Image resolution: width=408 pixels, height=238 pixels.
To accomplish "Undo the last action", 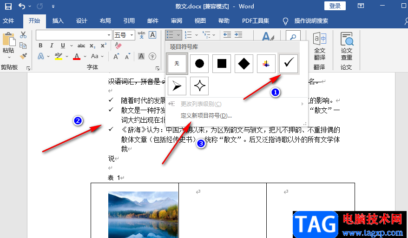I will coord(22,6).
